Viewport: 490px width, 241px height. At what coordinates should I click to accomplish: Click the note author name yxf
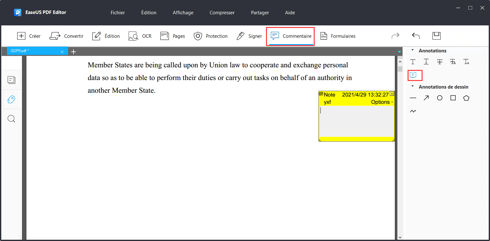pos(327,102)
